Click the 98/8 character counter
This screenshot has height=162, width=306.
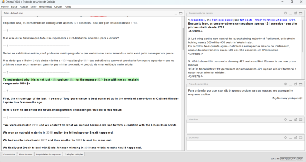click(x=300, y=159)
